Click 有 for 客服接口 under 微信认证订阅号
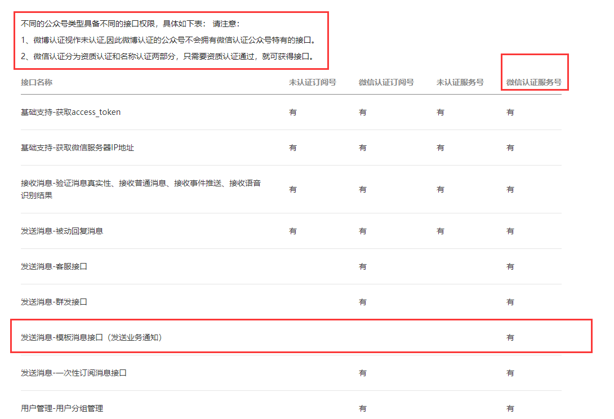 pos(363,267)
